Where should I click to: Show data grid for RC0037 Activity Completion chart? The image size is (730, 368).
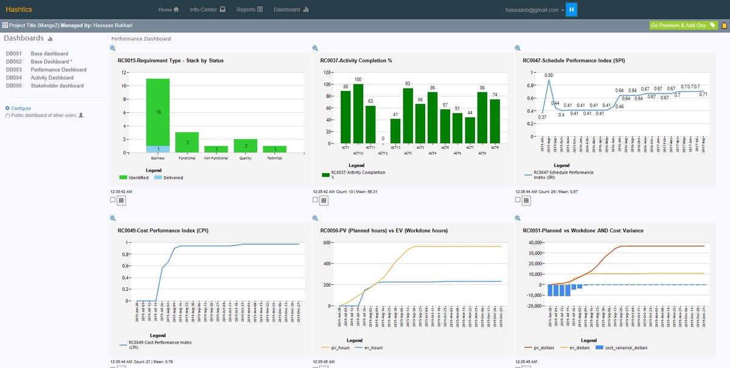coord(324,199)
